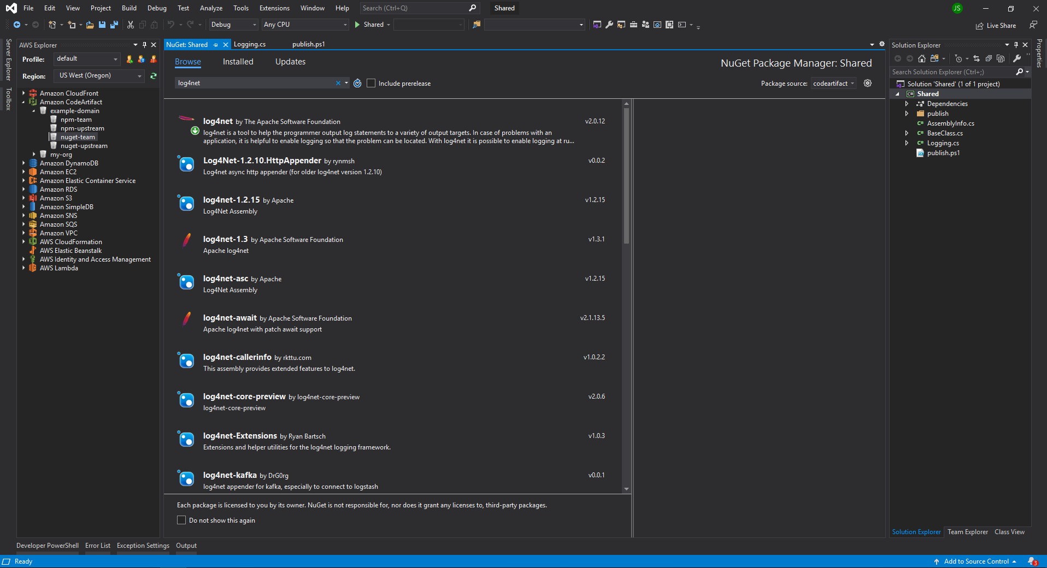Click the Undo icon in toolbar
The height and width of the screenshot is (568, 1047).
[x=172, y=25]
